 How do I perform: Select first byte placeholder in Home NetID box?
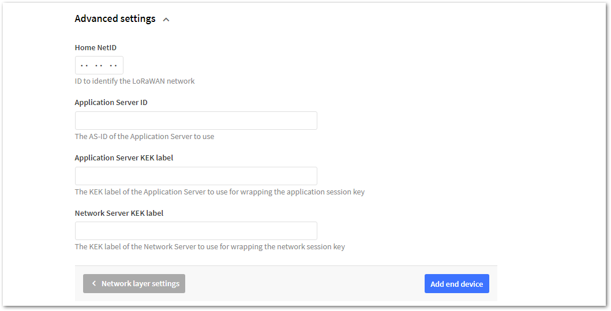[84, 66]
